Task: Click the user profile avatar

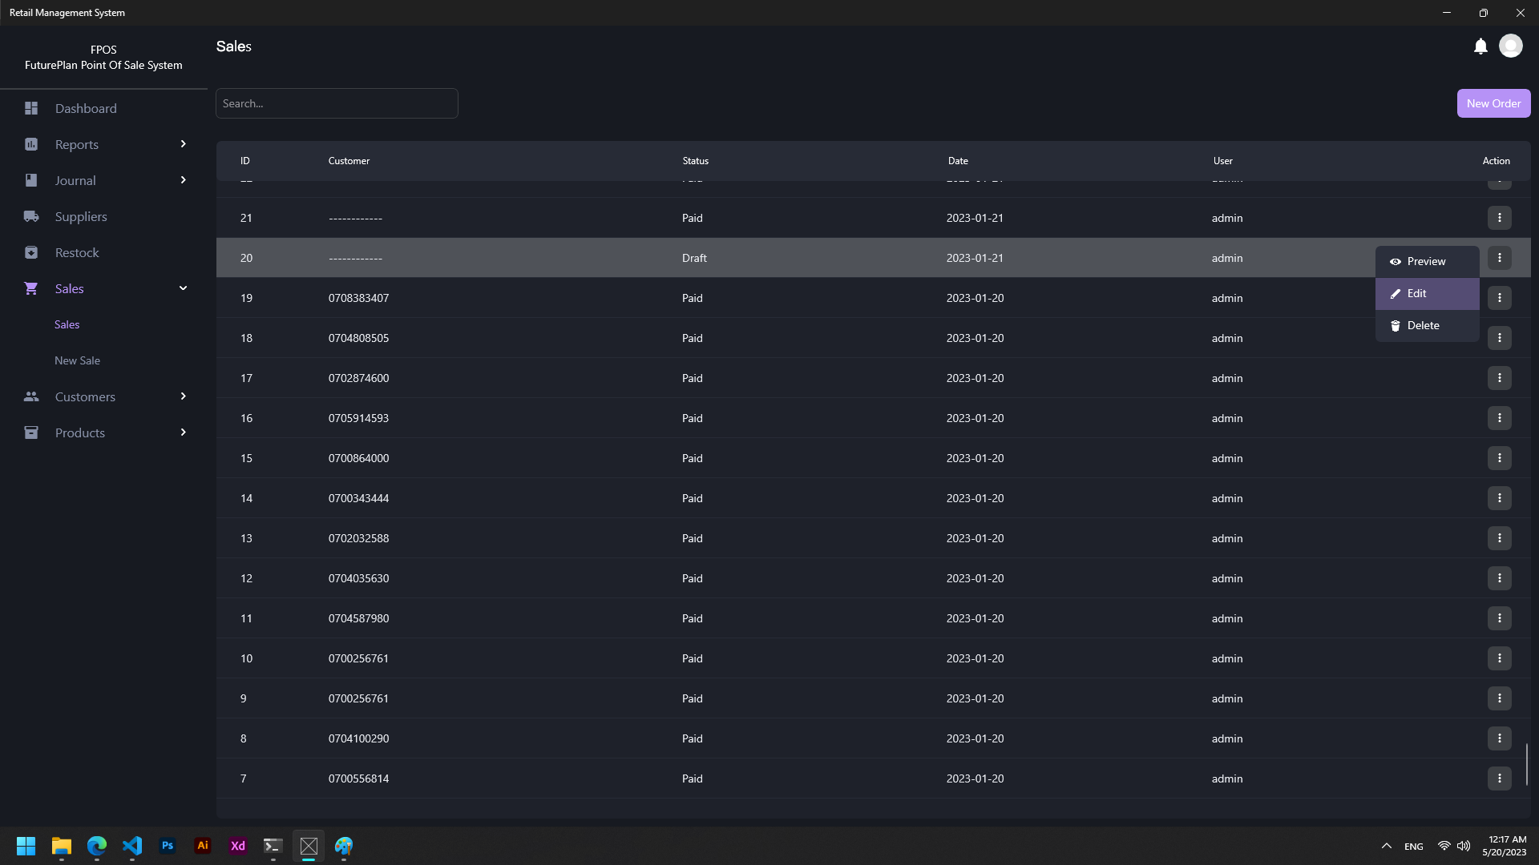Action: click(x=1512, y=46)
